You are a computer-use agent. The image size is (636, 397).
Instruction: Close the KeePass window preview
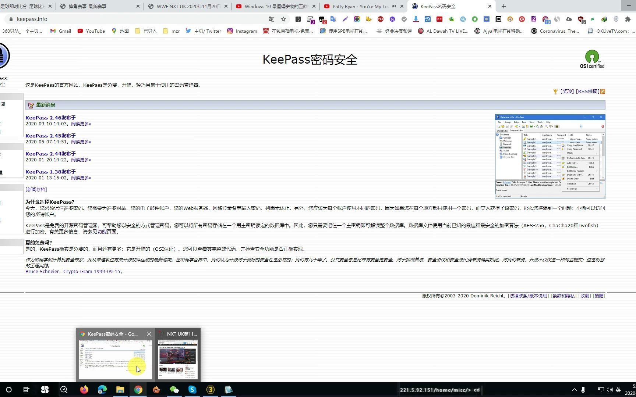(149, 334)
